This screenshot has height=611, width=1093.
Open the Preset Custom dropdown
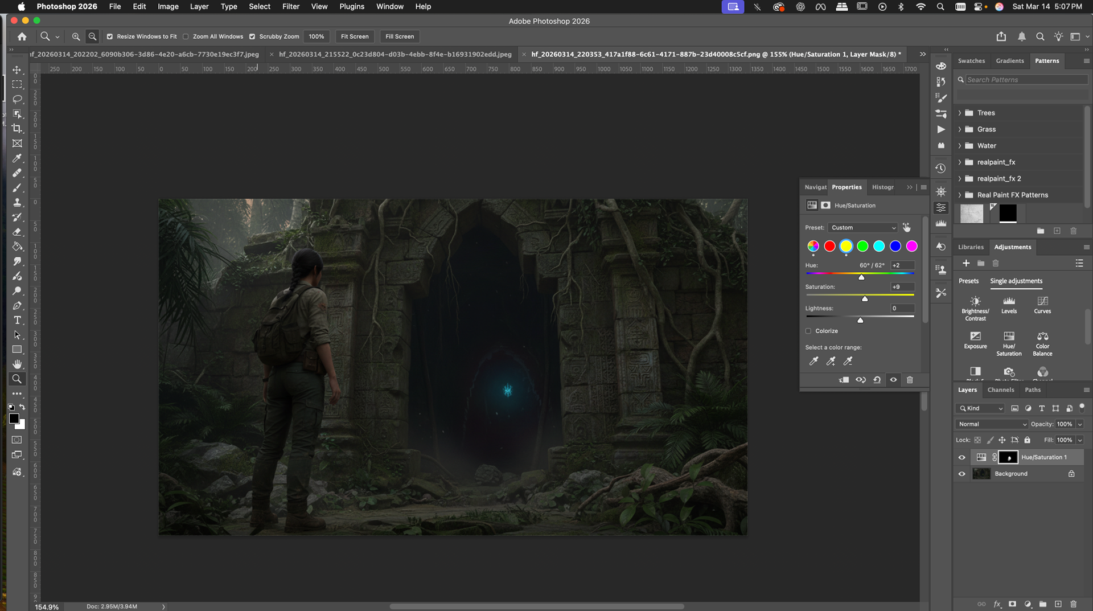pyautogui.click(x=863, y=228)
